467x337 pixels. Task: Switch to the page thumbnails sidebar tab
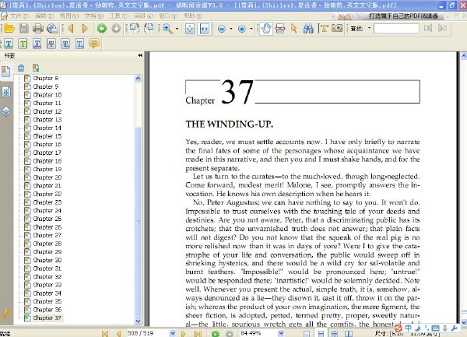coord(6,92)
